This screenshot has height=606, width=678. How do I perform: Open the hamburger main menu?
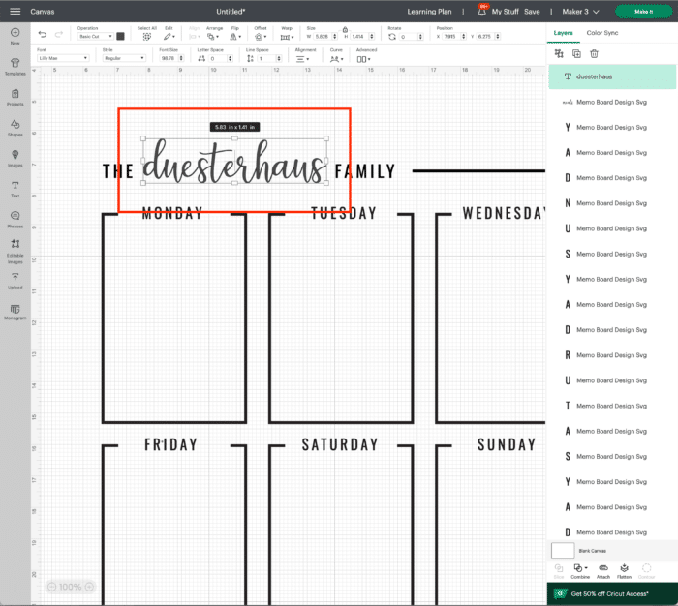point(15,11)
